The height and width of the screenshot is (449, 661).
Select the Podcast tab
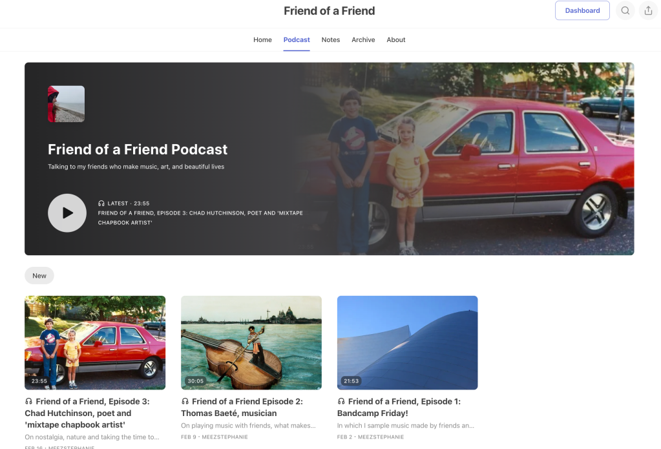coord(297,39)
